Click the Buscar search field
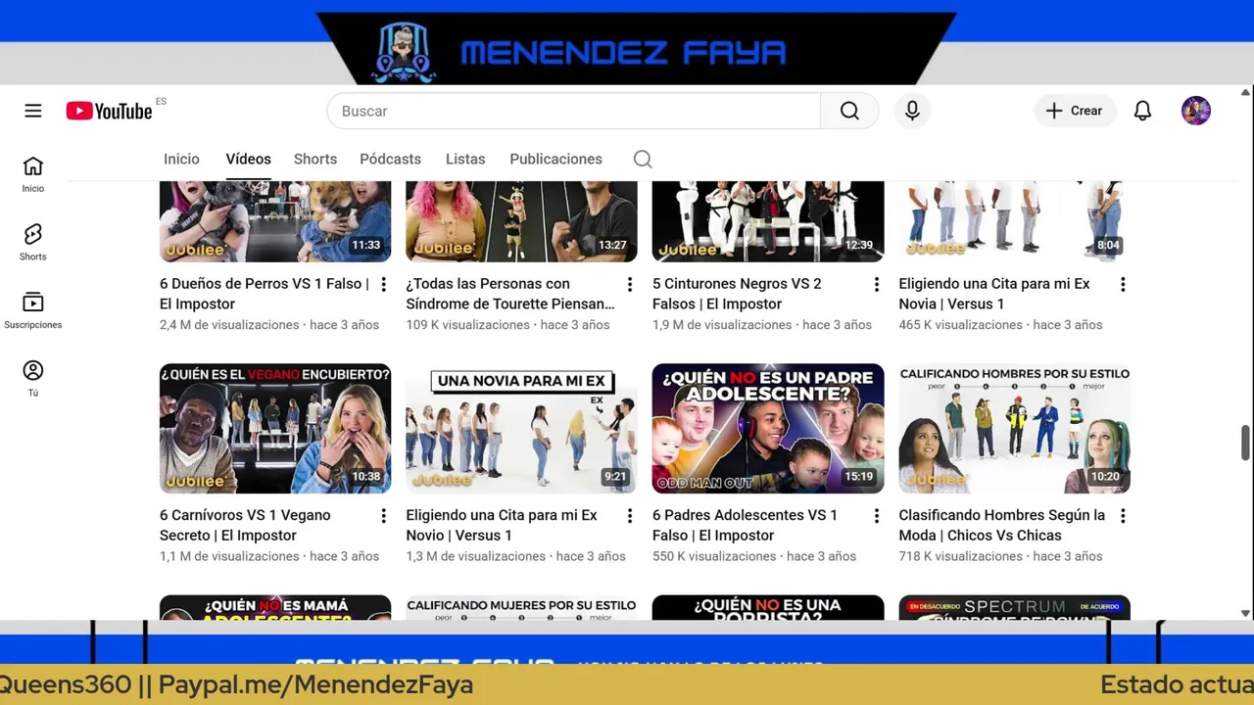Viewport: 1254px width, 705px height. (574, 111)
